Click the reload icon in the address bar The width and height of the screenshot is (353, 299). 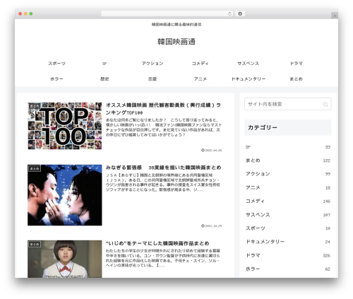pyautogui.click(x=229, y=13)
